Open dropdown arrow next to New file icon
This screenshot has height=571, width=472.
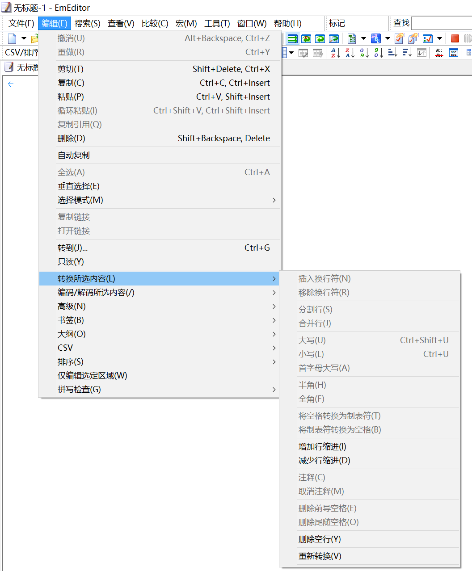(x=24, y=38)
